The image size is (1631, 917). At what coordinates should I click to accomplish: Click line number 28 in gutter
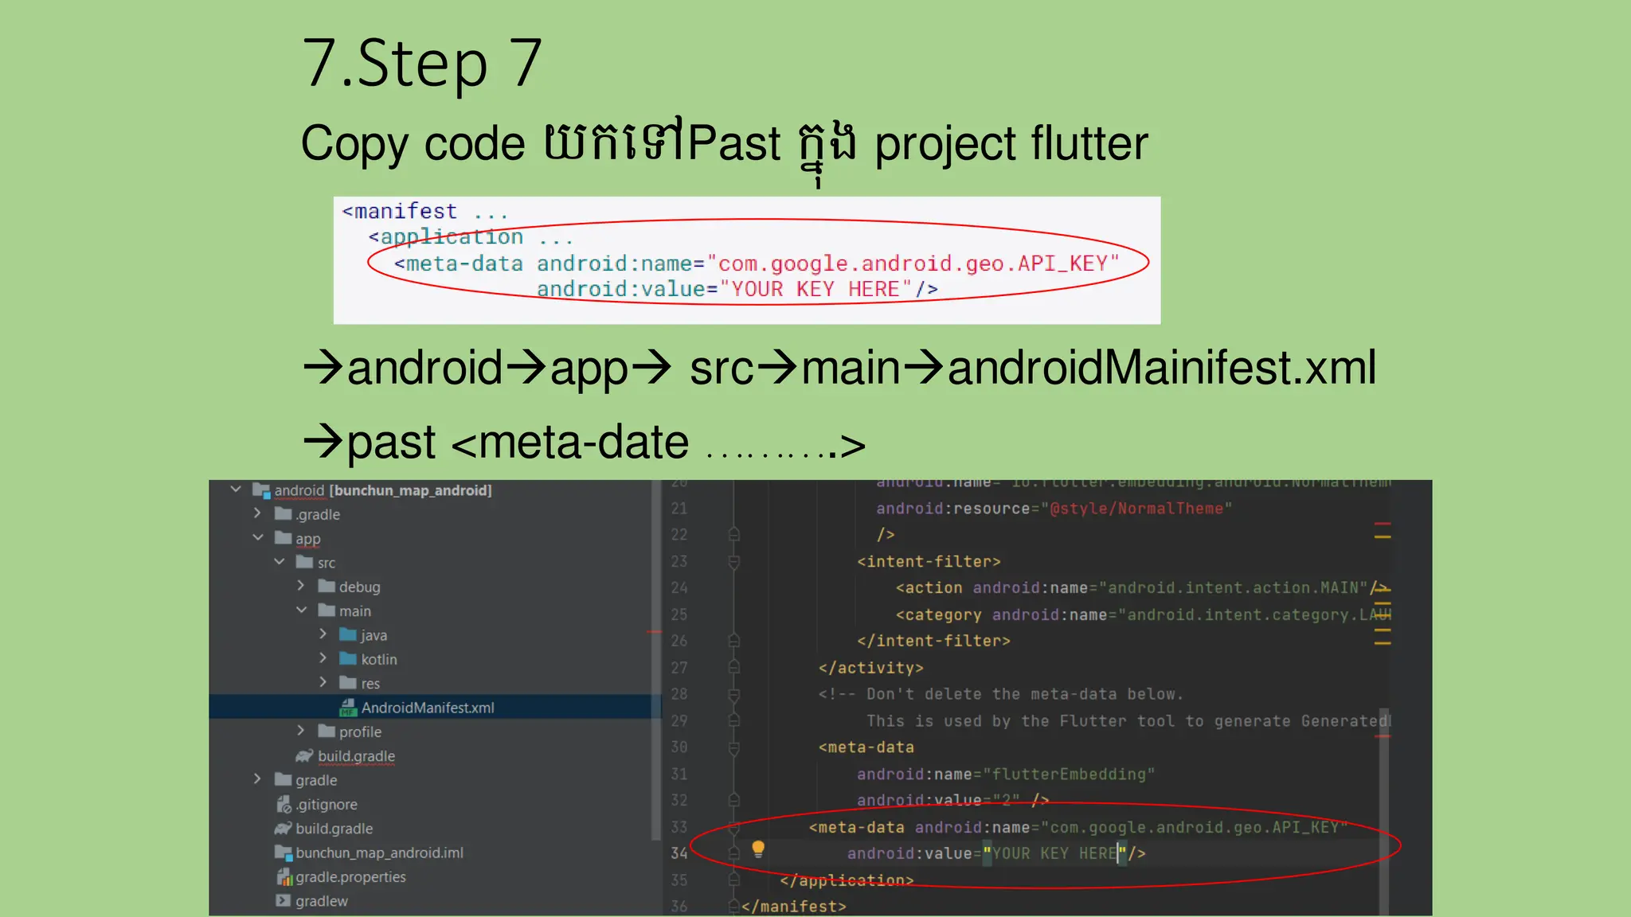tap(679, 694)
